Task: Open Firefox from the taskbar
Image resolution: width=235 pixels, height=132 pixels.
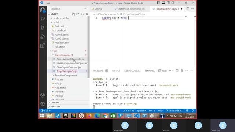Action: point(89,116)
